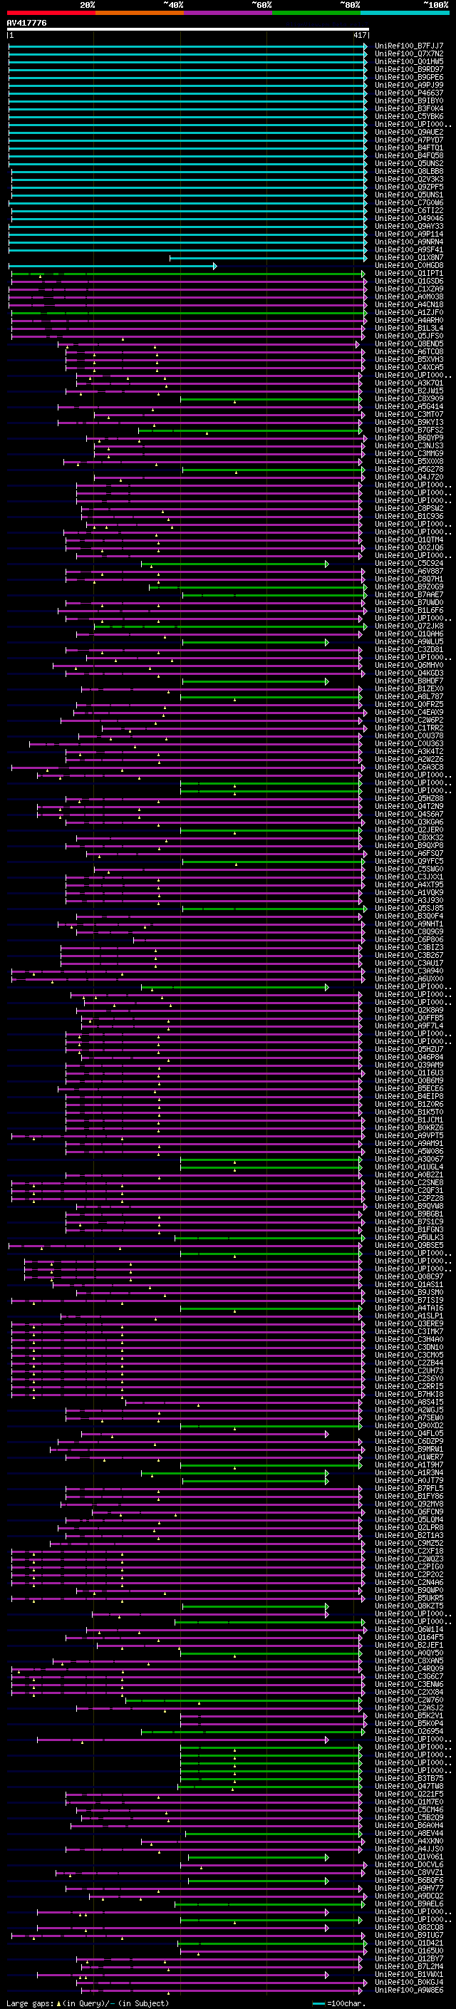This screenshot has width=456, height=2009.
Task: Open the UniRef100_A4ARH0 entry
Action: pyautogui.click(x=408, y=320)
